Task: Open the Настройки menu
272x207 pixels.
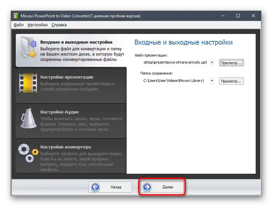Action: point(37,25)
